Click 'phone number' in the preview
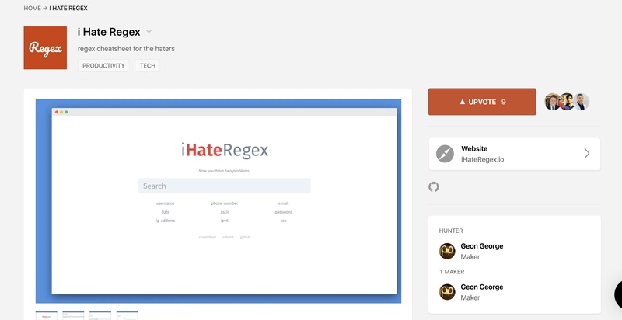 pyautogui.click(x=225, y=203)
